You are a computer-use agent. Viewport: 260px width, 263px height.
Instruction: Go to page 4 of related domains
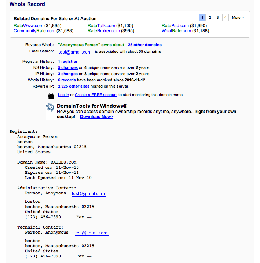226,18
